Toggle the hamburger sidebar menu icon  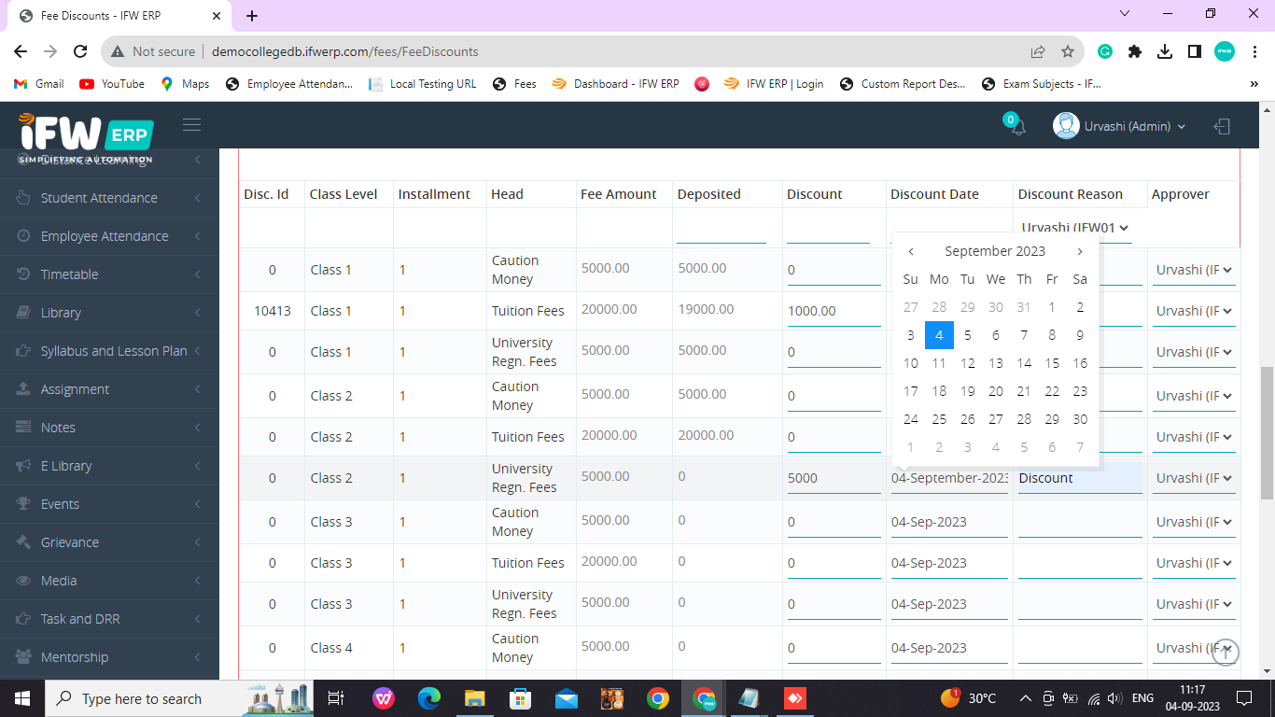[x=191, y=125]
